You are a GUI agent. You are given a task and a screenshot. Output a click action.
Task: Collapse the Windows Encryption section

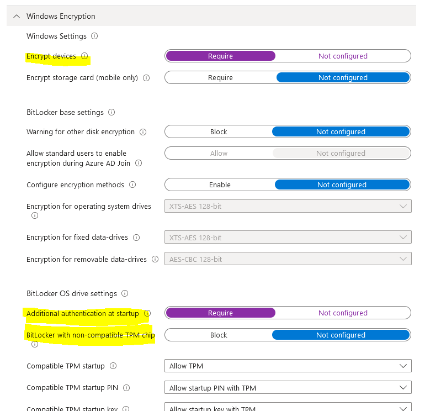16,17
